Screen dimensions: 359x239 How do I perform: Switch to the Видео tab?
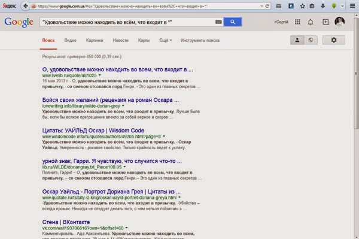coord(70,40)
